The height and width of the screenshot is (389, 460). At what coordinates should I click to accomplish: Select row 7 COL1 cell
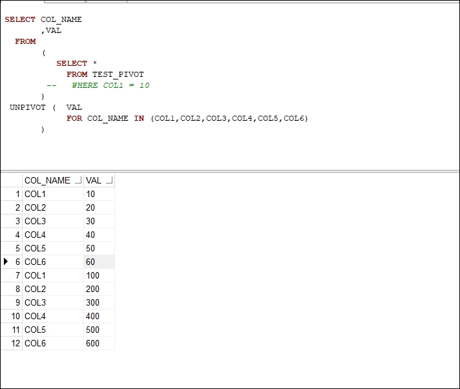click(53, 275)
